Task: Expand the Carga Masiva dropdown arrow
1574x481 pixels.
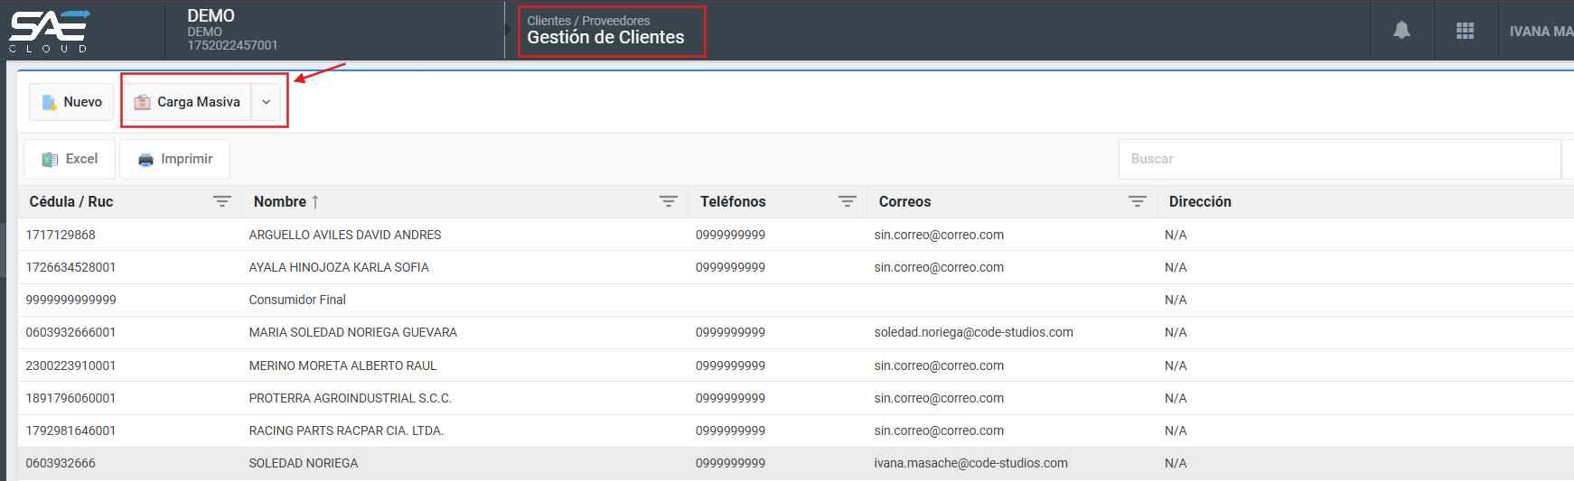Action: pos(267,102)
